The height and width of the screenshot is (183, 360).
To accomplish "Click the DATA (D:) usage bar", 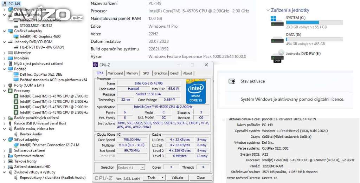I will click(x=314, y=39).
